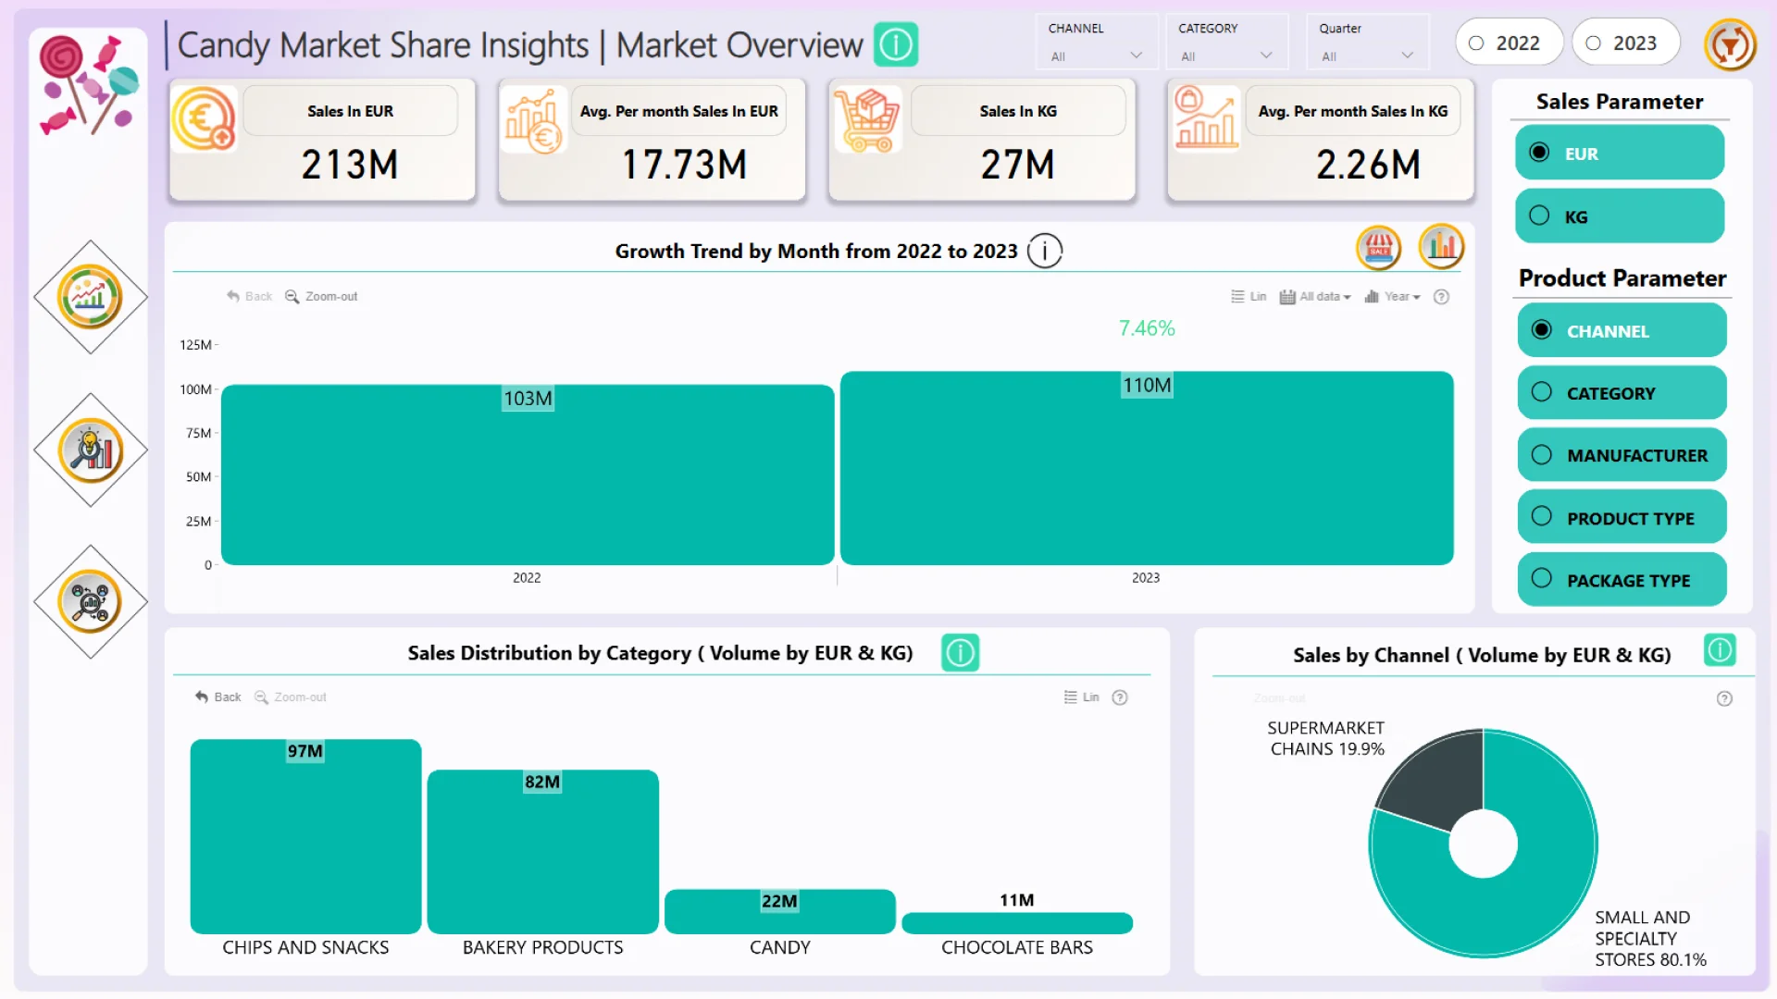Select MANUFACTURER product parameter
This screenshot has height=999, width=1777.
[1622, 455]
